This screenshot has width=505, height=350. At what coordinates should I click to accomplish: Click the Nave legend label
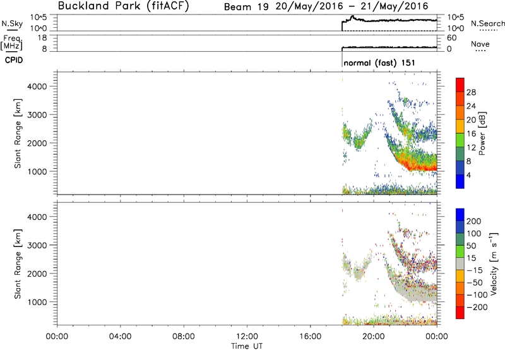coord(480,44)
